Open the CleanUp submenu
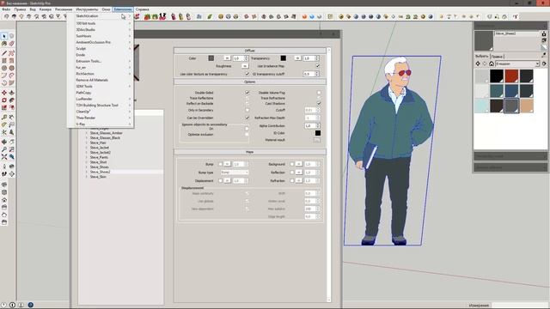 pos(100,112)
